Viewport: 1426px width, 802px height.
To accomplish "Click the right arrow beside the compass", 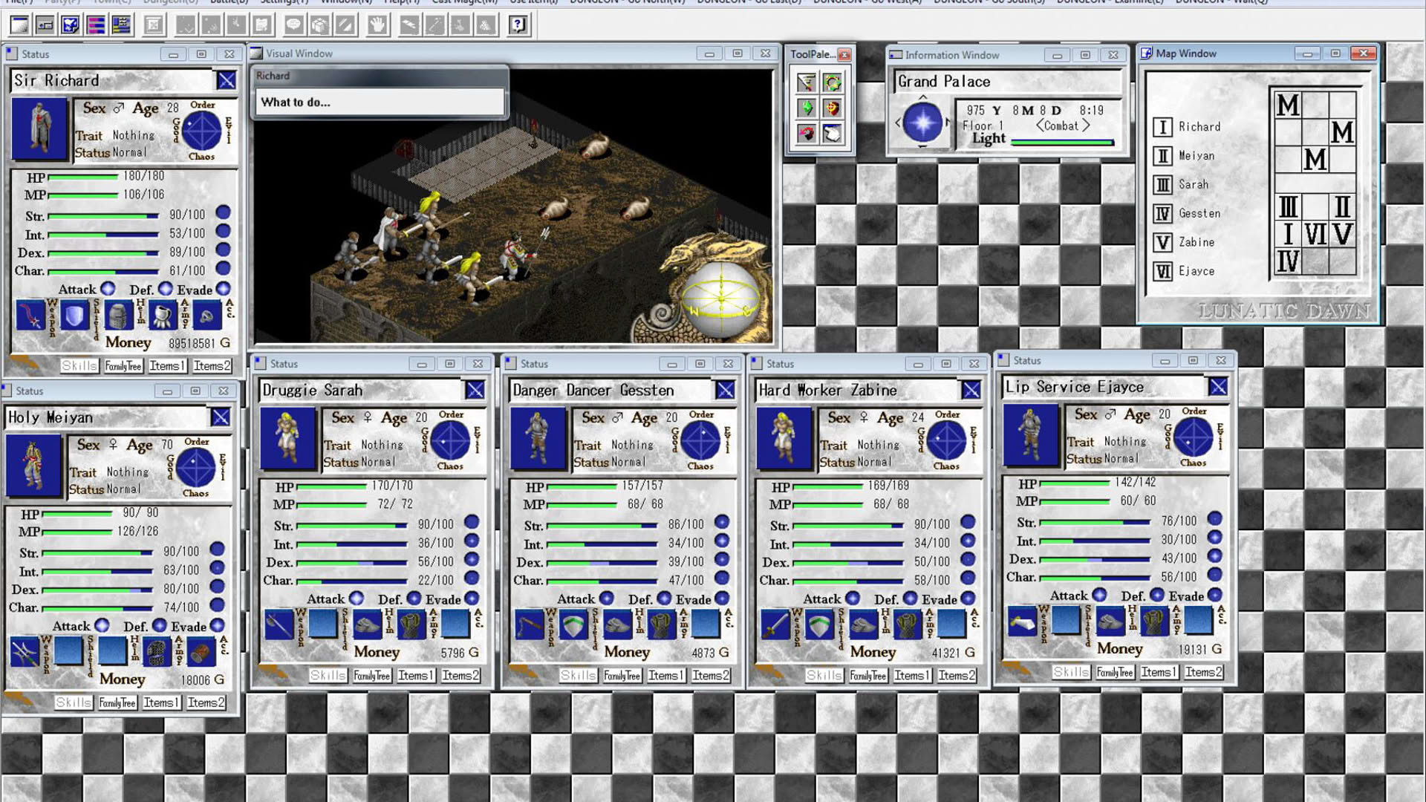I will tap(948, 123).
